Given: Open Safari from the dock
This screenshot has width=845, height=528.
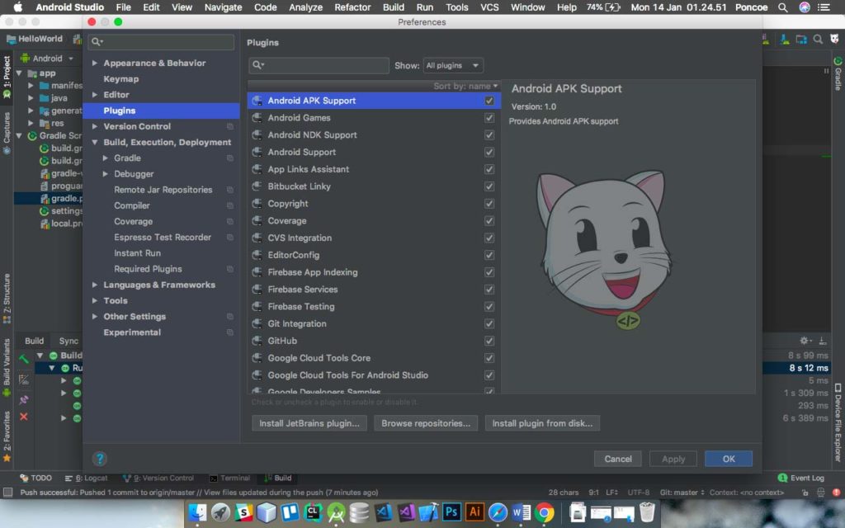Looking at the screenshot, I should coord(498,512).
